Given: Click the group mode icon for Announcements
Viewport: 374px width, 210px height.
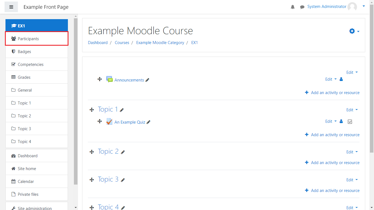Looking at the screenshot, I should [341, 79].
